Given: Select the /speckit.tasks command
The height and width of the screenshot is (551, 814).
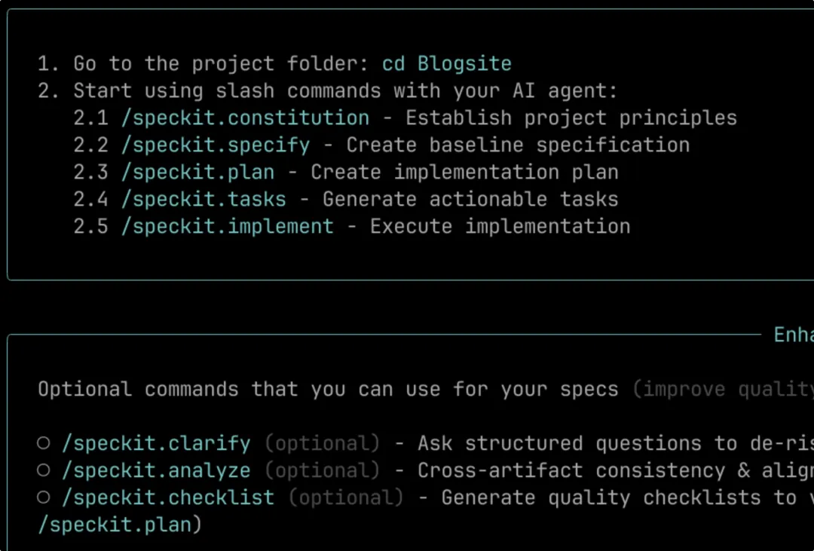Looking at the screenshot, I should [x=203, y=200].
